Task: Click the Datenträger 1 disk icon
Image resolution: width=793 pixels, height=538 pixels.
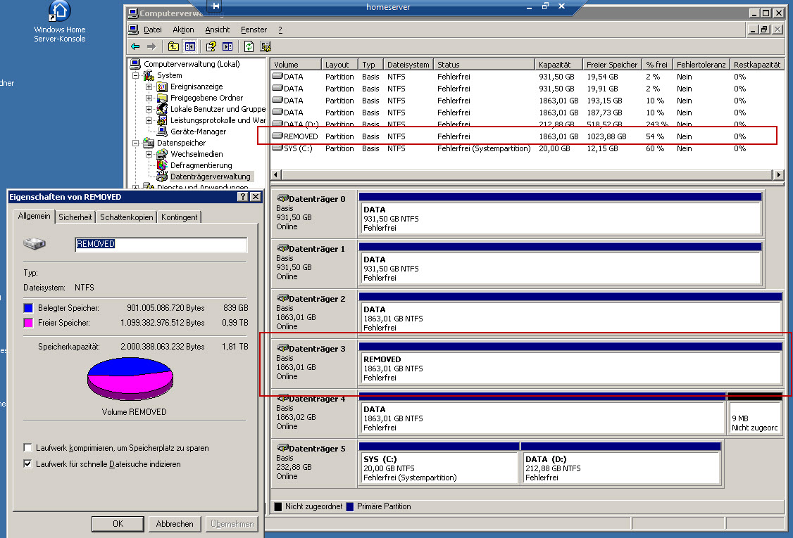Action: [282, 248]
